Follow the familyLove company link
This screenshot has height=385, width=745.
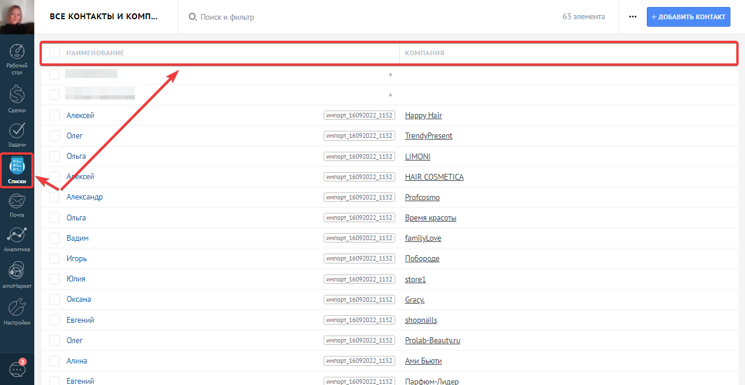click(423, 238)
